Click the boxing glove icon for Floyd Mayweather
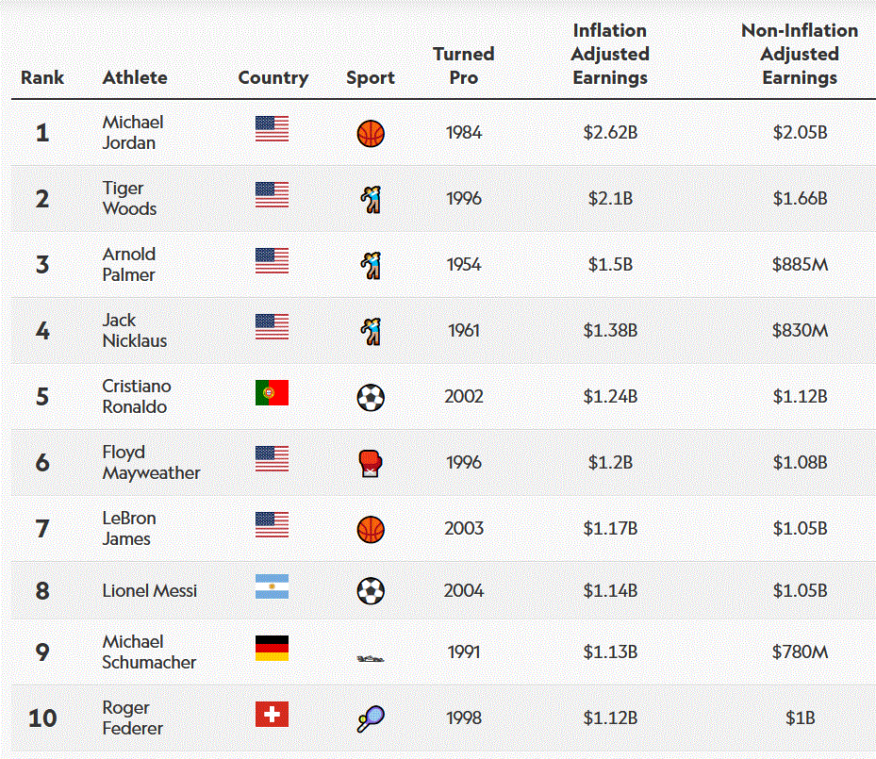This screenshot has height=759, width=876. tap(371, 463)
